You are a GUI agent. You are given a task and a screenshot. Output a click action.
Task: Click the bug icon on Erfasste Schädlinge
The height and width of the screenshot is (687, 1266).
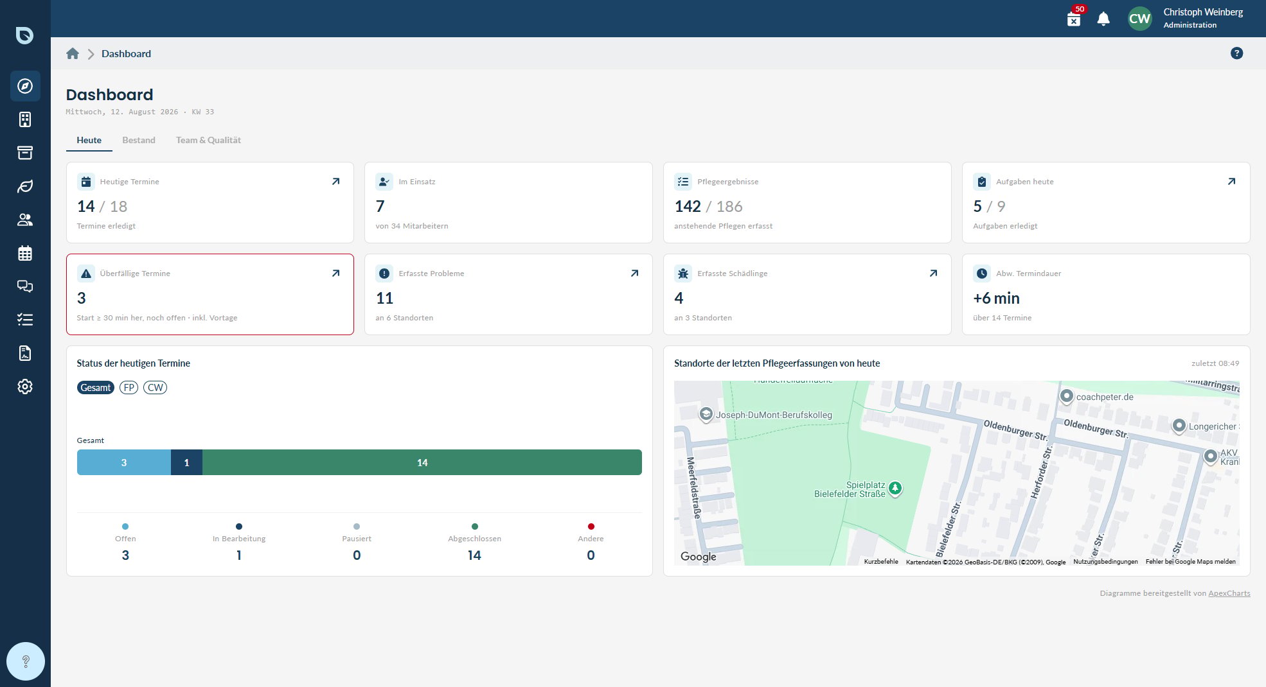683,274
